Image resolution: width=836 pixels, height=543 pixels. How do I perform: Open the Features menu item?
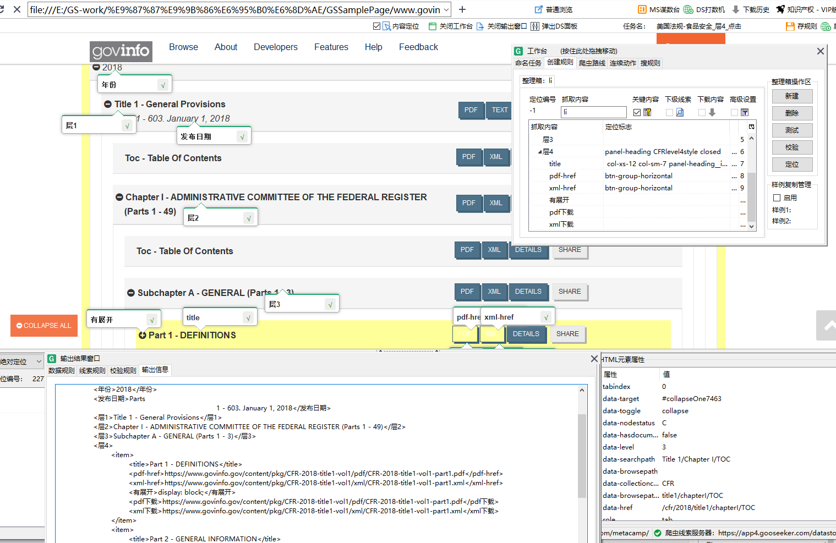(x=331, y=47)
